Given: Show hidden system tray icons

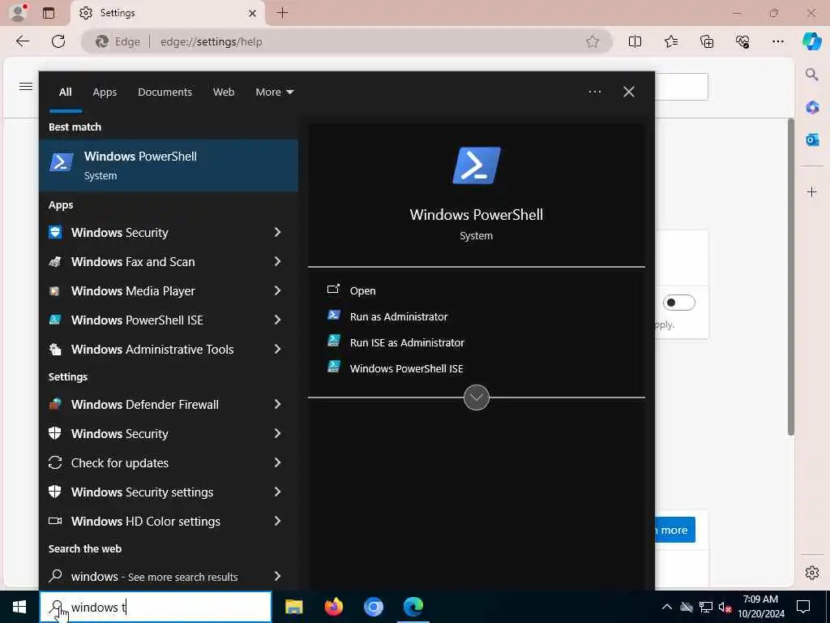Looking at the screenshot, I should [667, 607].
